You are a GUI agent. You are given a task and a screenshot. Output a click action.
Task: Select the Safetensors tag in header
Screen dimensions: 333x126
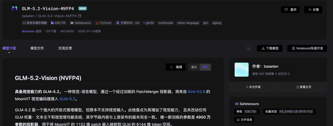81,23
